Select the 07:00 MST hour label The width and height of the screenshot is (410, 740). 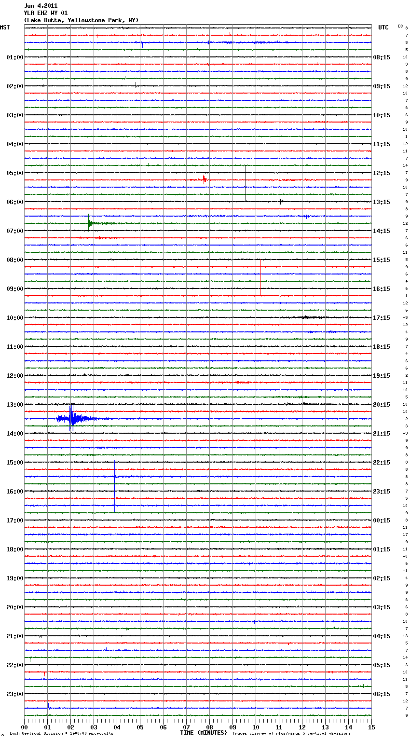pyautogui.click(x=15, y=231)
